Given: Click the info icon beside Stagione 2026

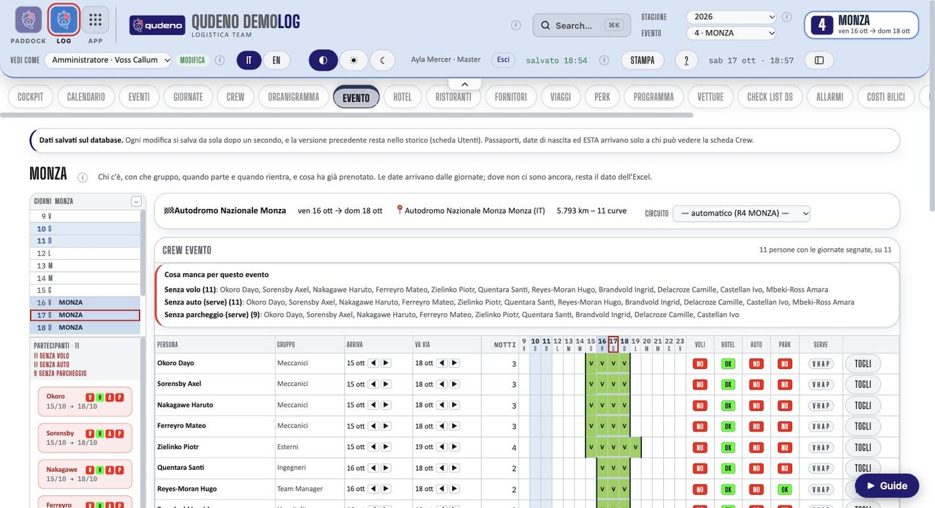Looking at the screenshot, I should coord(787,17).
